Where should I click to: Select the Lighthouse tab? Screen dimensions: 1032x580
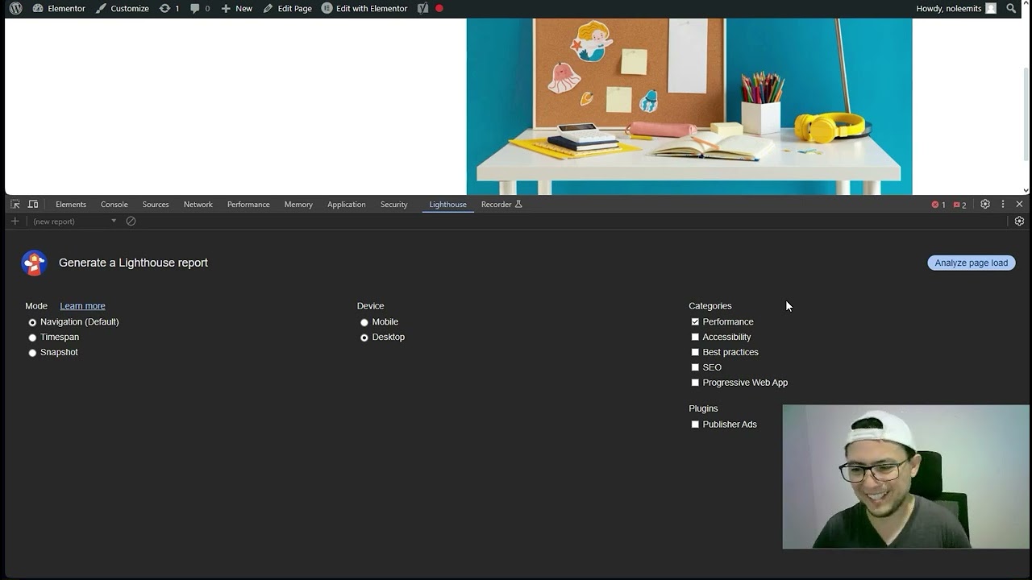448,205
